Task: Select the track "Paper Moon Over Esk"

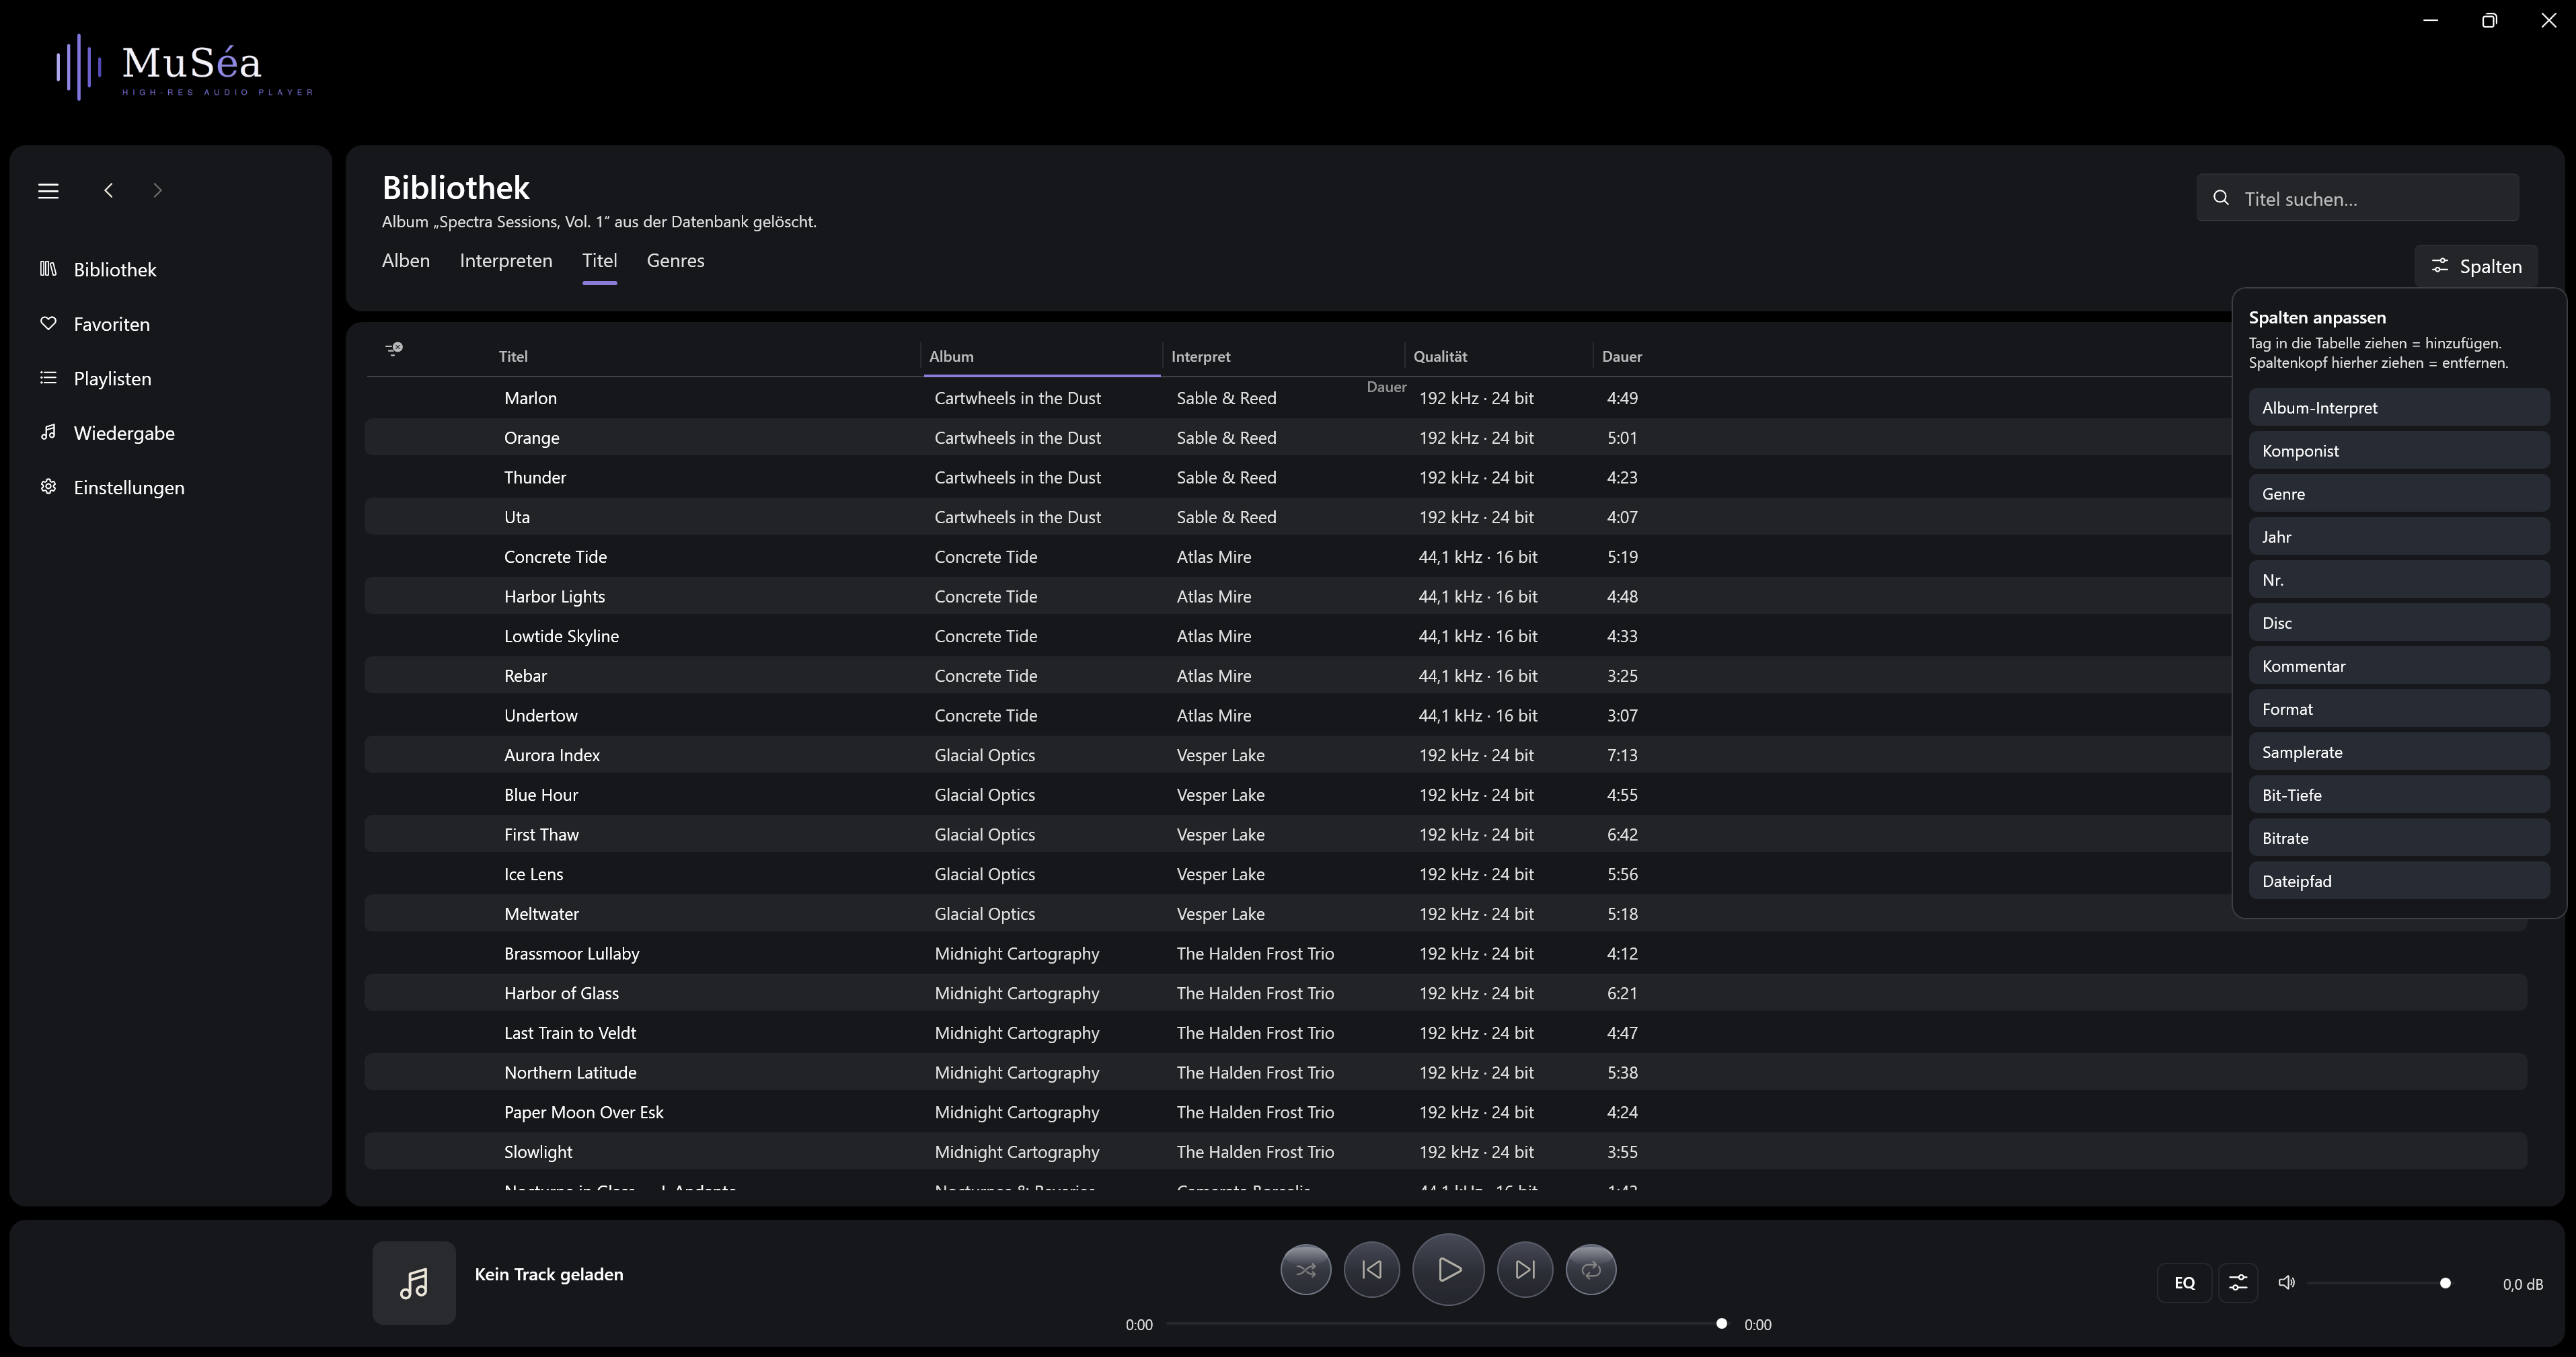Action: pos(584,1112)
